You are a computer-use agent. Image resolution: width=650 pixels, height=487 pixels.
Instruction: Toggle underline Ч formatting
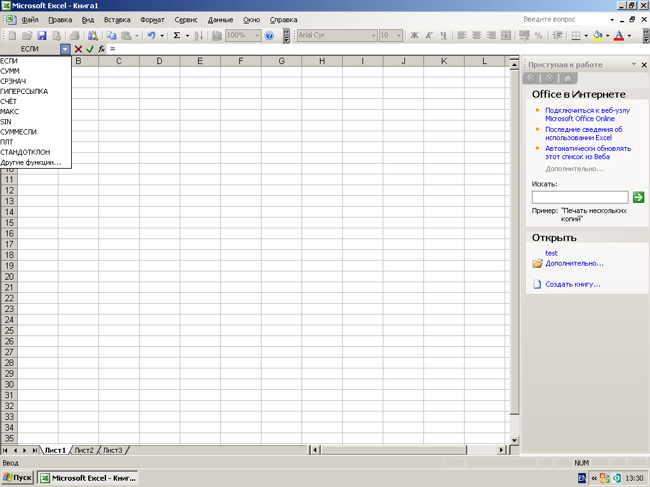tap(444, 36)
